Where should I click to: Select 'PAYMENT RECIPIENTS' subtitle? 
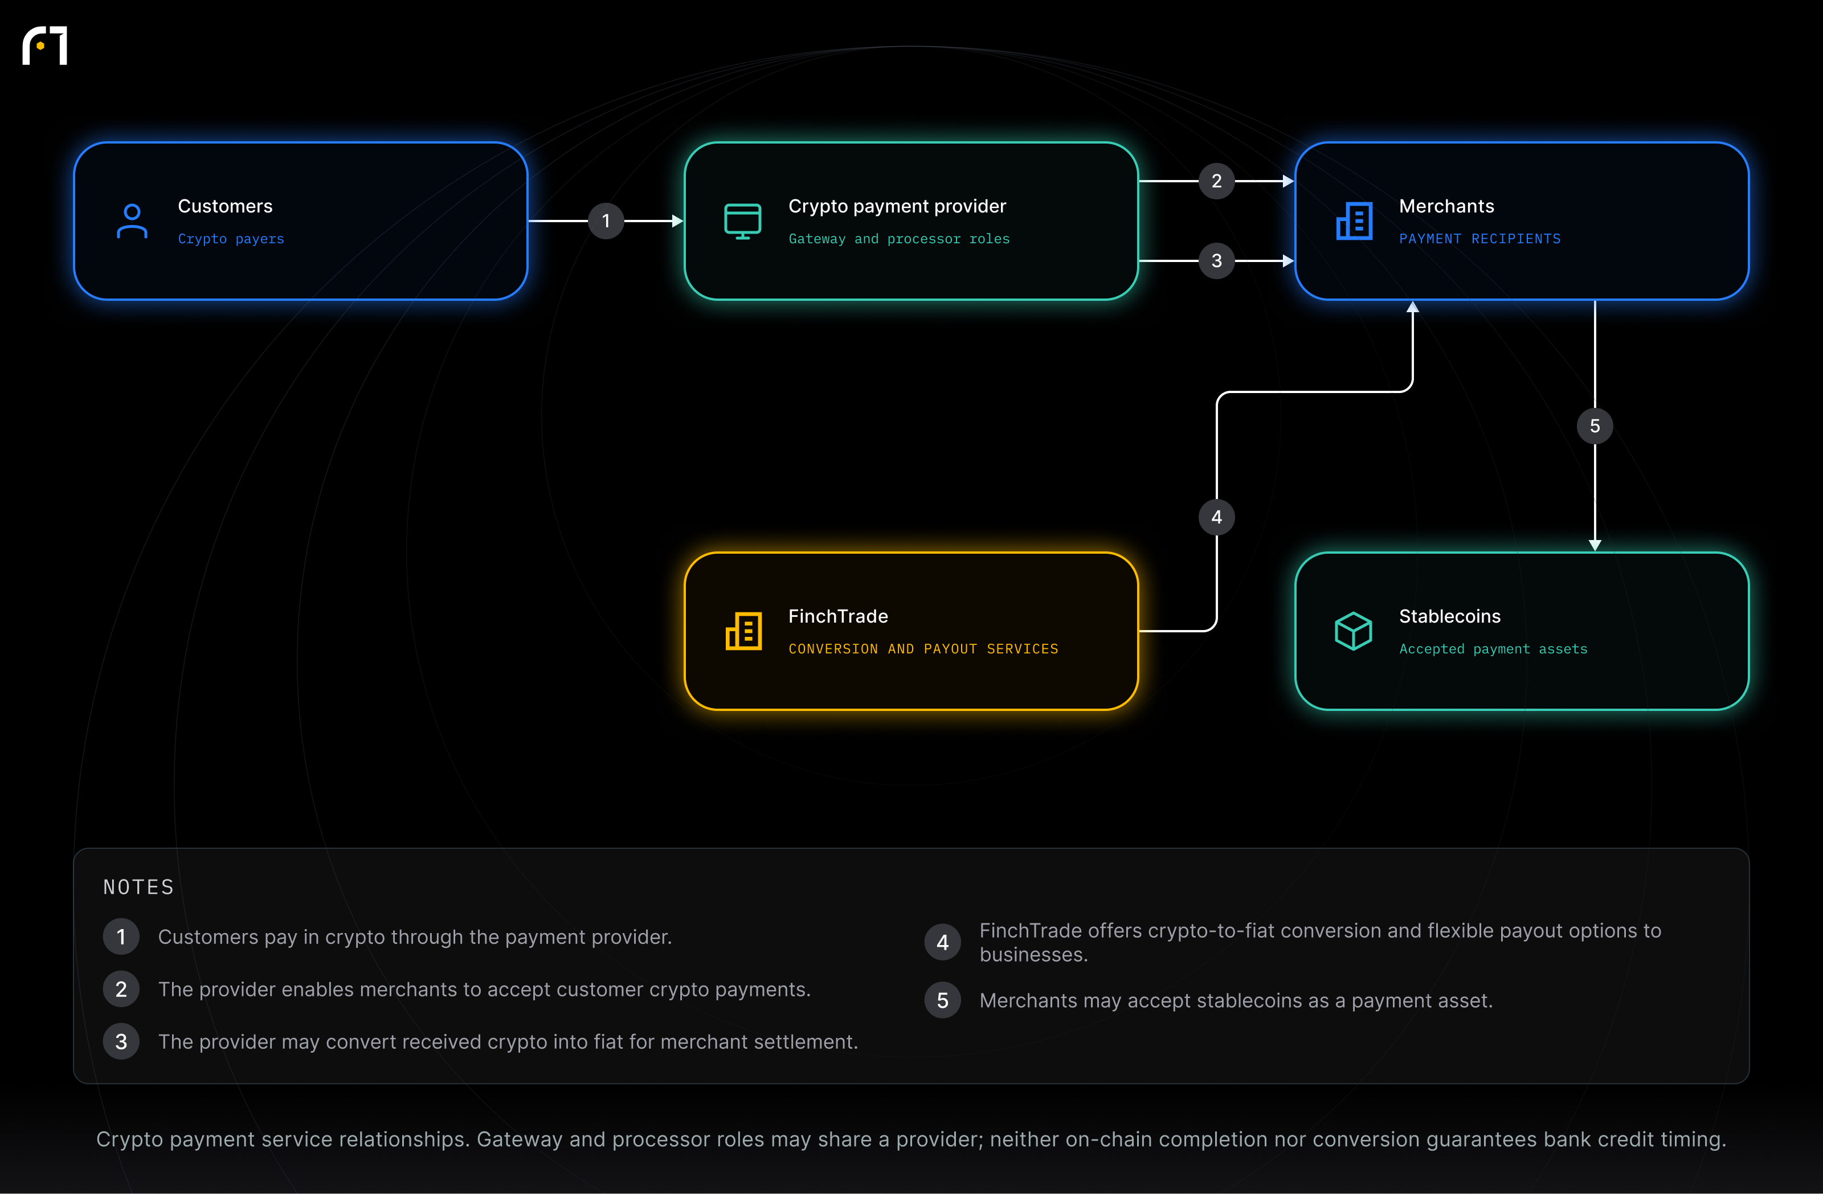pyautogui.click(x=1479, y=239)
